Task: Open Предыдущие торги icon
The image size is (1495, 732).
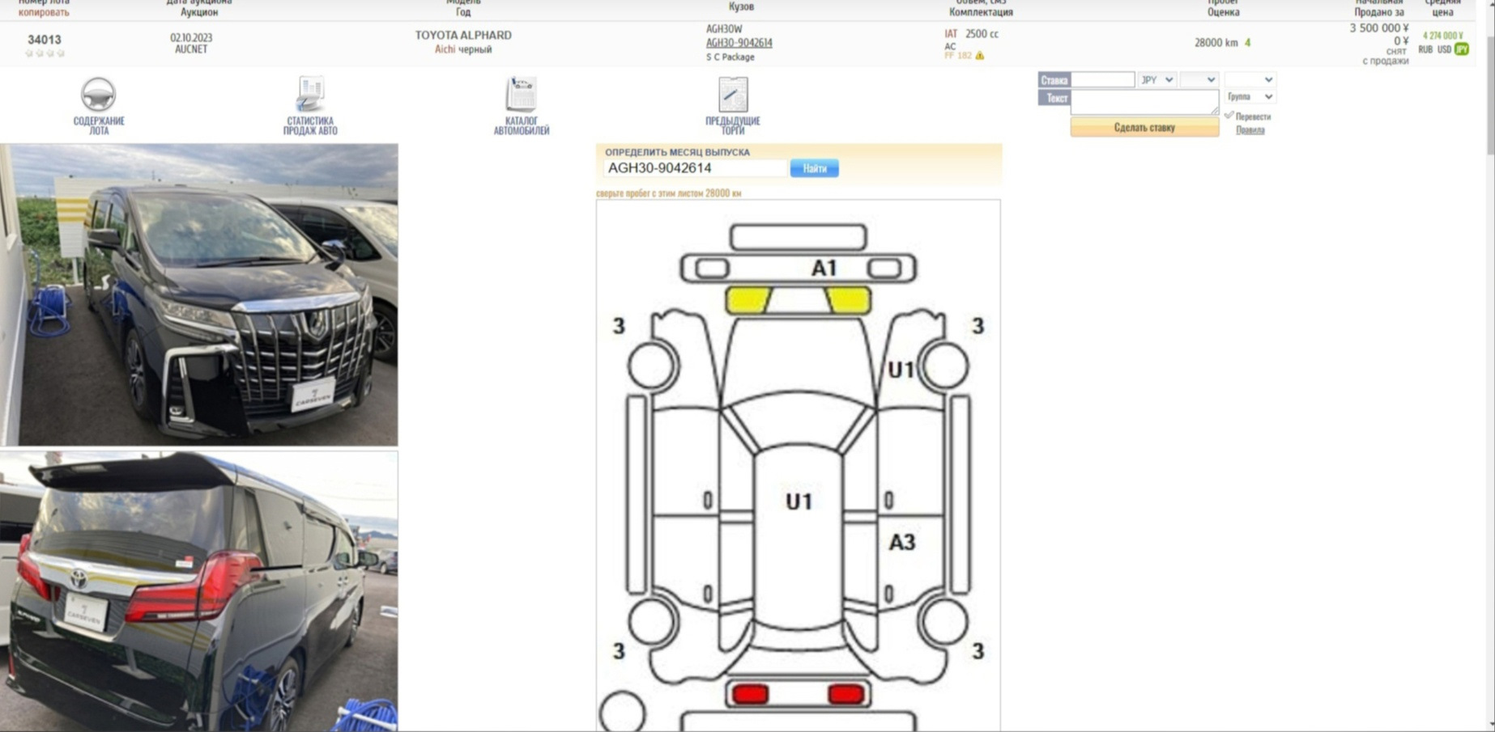Action: tap(733, 95)
